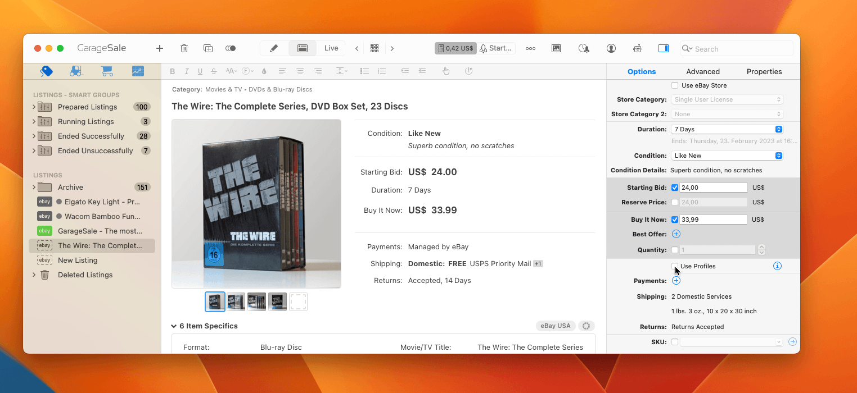Align text right
857x393 pixels.
coord(318,71)
